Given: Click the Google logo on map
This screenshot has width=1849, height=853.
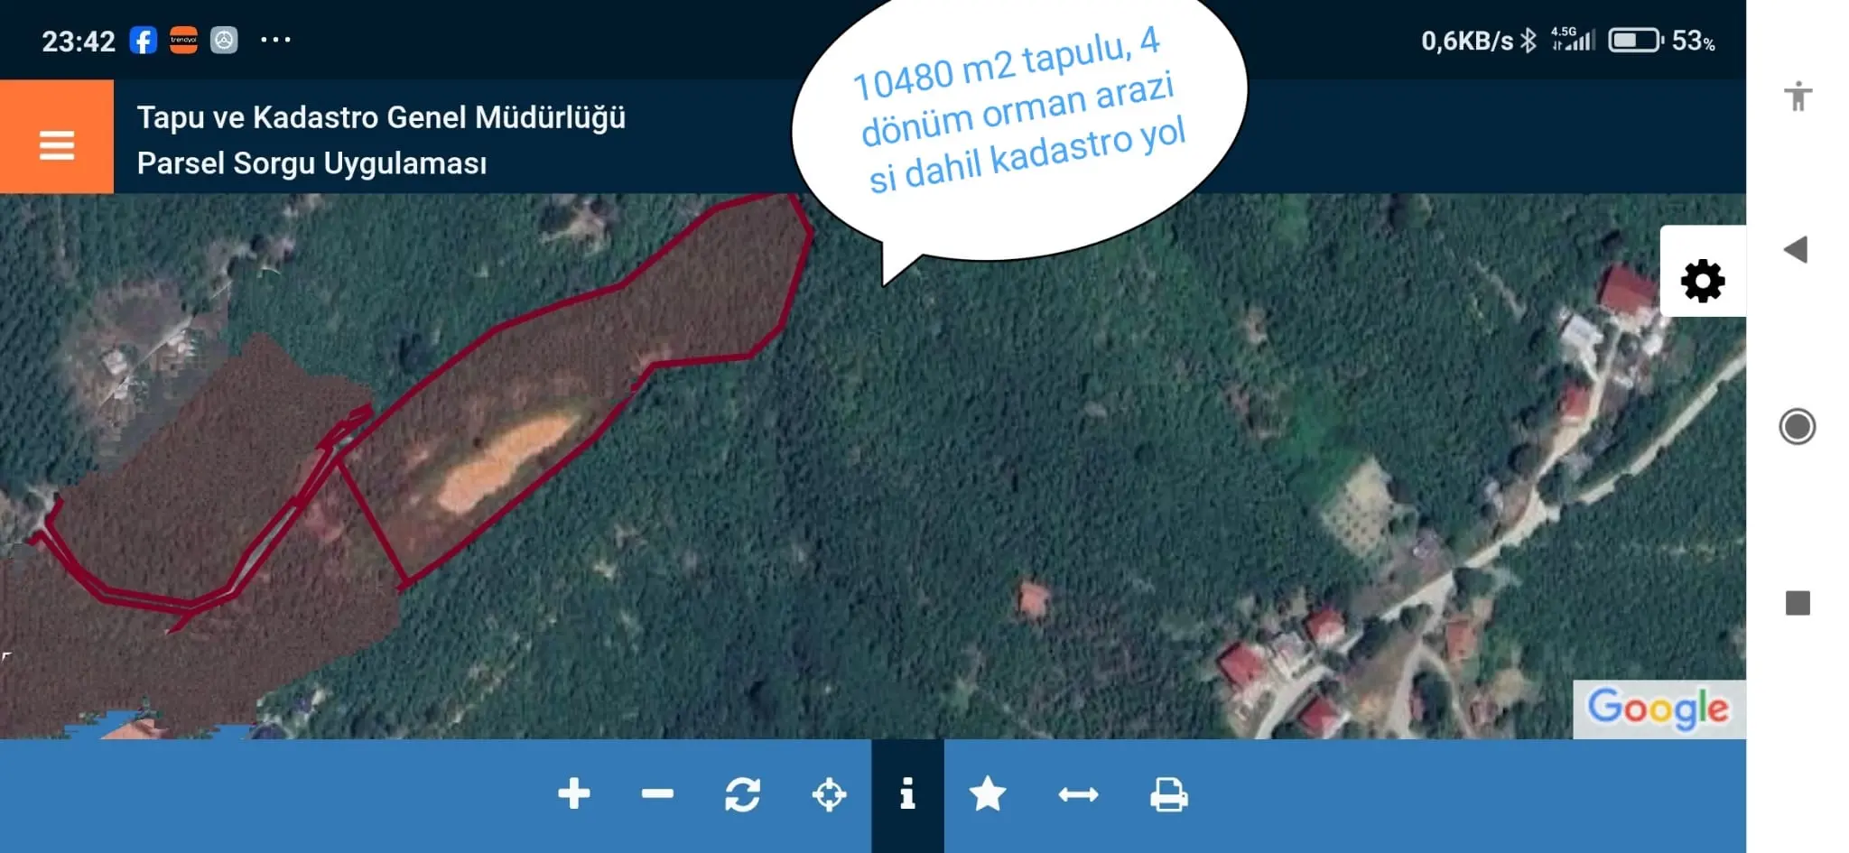Looking at the screenshot, I should pyautogui.click(x=1658, y=709).
